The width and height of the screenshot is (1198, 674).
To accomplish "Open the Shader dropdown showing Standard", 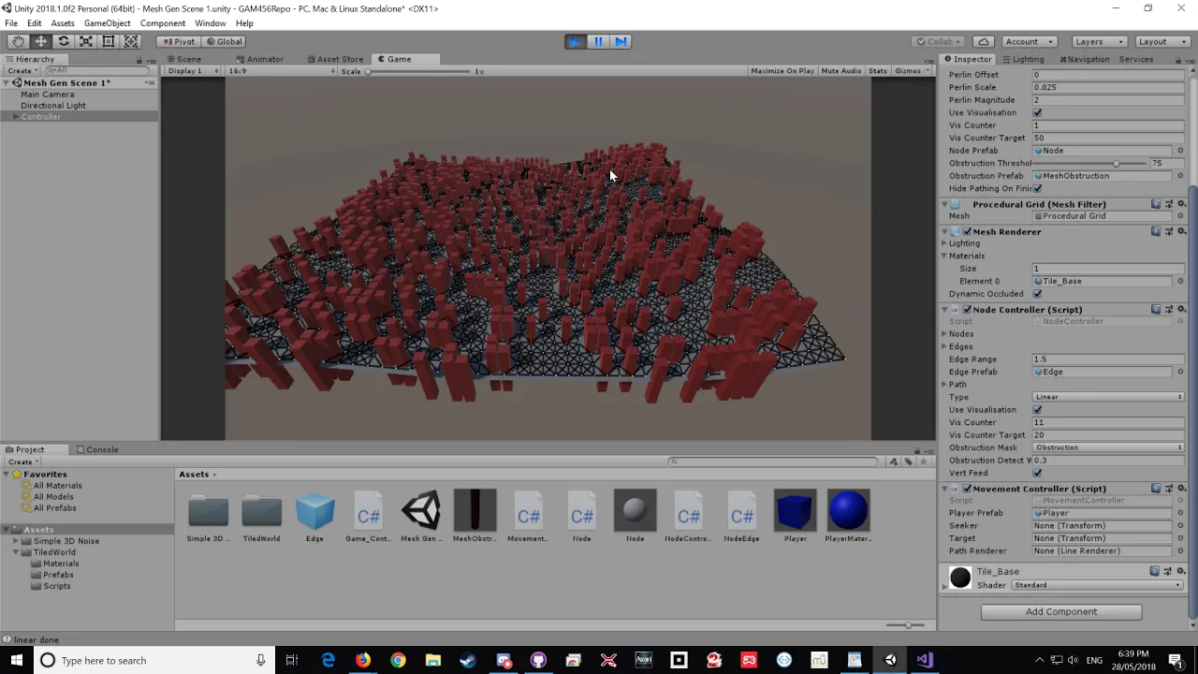I will (x=1097, y=585).
